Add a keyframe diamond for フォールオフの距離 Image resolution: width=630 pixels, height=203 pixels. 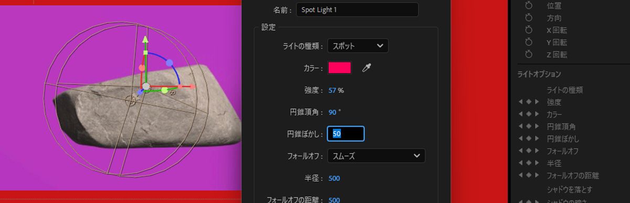[x=528, y=175]
